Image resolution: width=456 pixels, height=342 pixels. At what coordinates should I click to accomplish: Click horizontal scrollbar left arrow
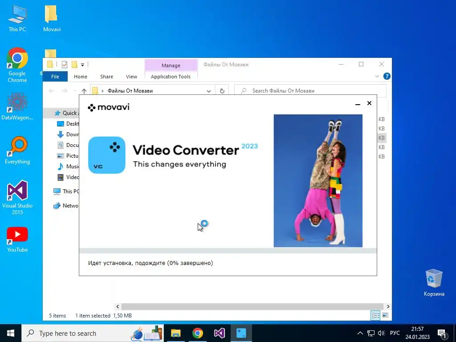point(118,306)
